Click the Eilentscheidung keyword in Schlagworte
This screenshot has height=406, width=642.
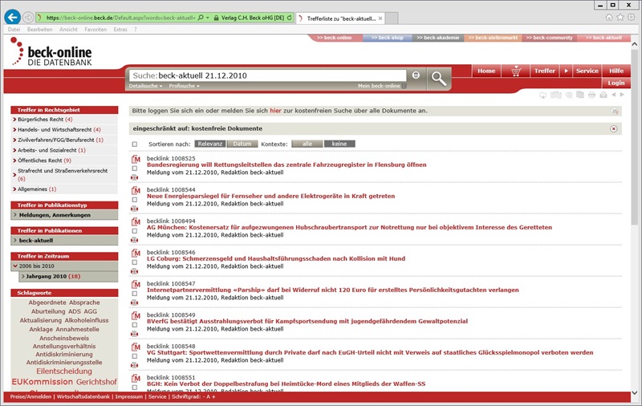point(64,371)
